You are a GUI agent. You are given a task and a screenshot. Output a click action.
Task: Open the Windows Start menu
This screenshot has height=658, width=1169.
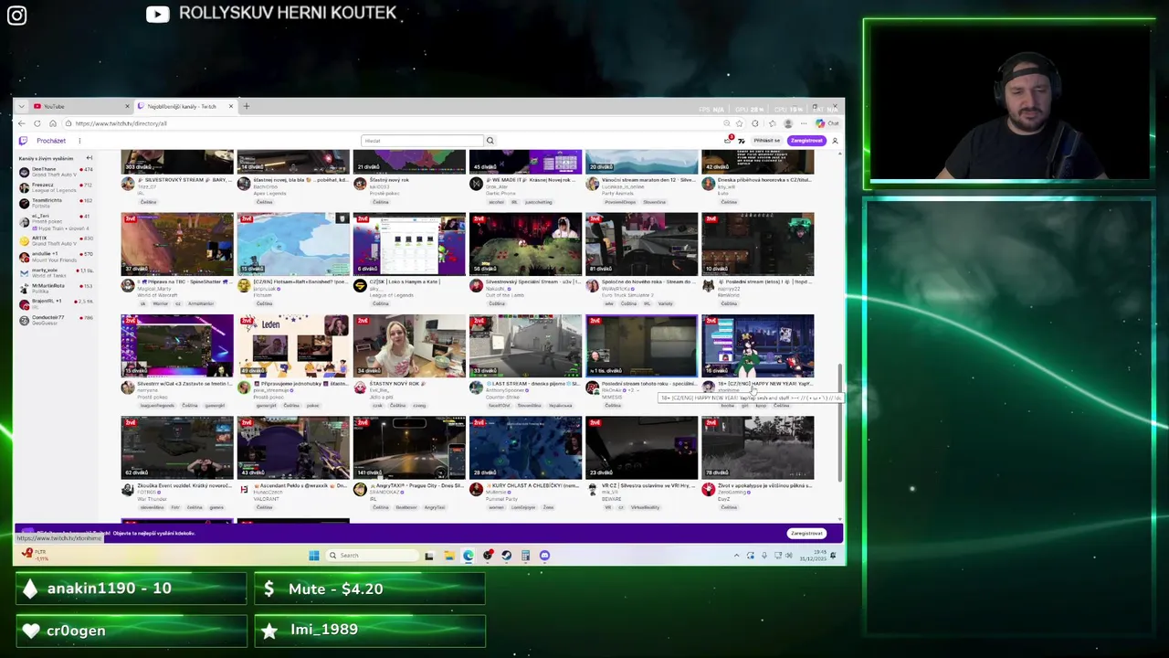314,555
